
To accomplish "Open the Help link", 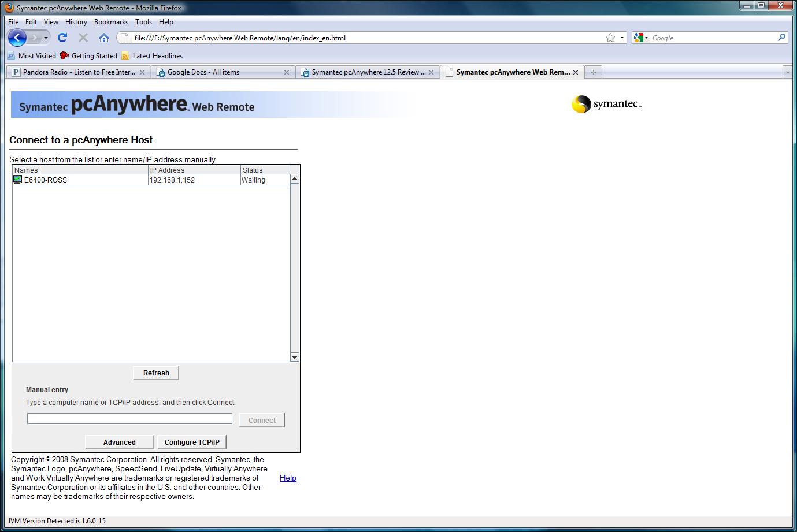I will (288, 478).
